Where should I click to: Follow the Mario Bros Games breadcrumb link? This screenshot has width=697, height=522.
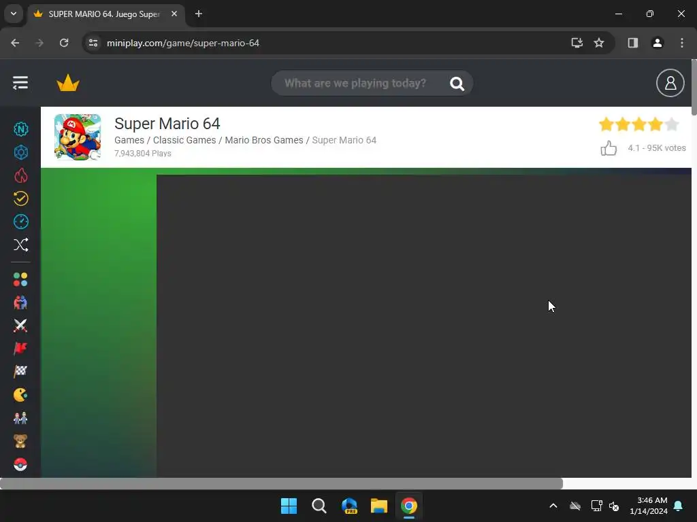[x=264, y=140]
